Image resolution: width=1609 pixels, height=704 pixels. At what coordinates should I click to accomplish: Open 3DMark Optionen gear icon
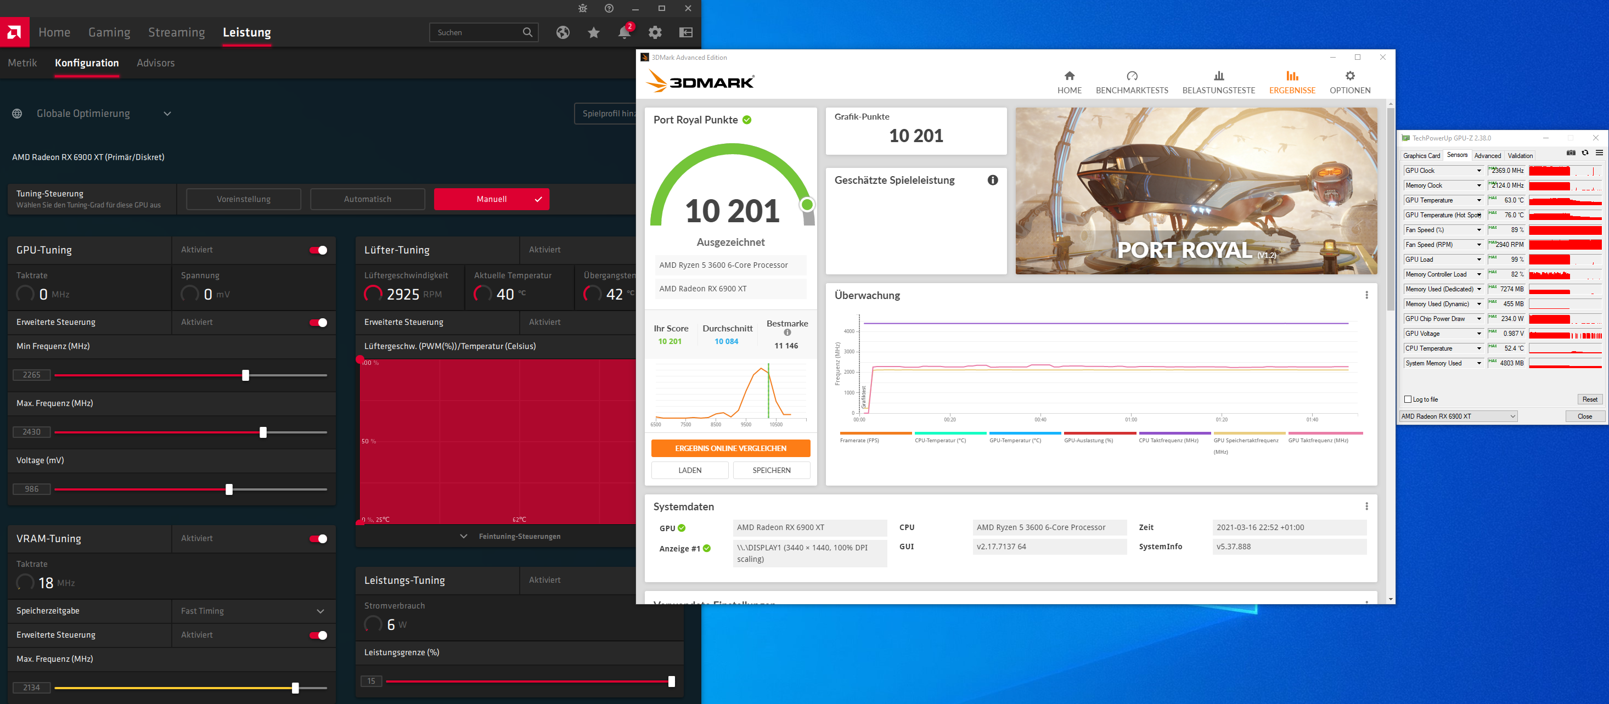coord(1349,76)
